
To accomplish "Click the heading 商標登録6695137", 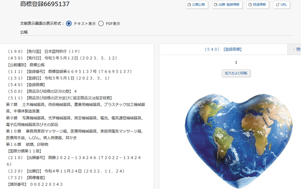I will (45, 4).
